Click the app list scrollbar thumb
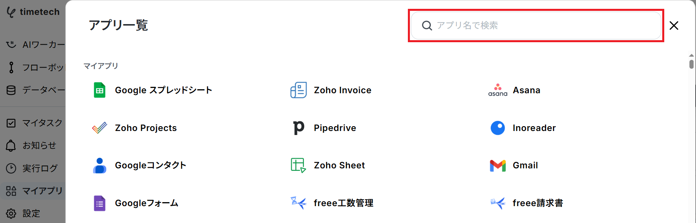 click(x=691, y=64)
